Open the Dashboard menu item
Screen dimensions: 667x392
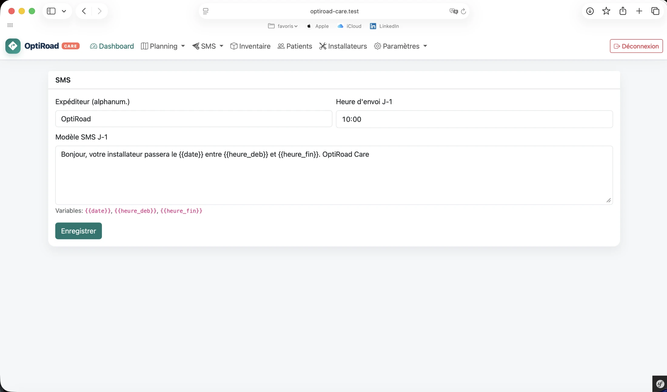click(x=112, y=46)
